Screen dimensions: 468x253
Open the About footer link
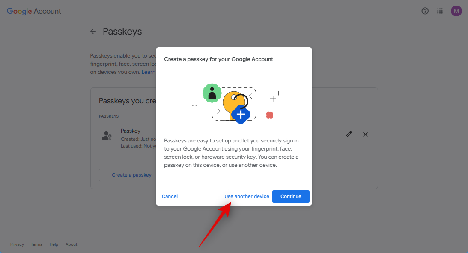pos(72,244)
